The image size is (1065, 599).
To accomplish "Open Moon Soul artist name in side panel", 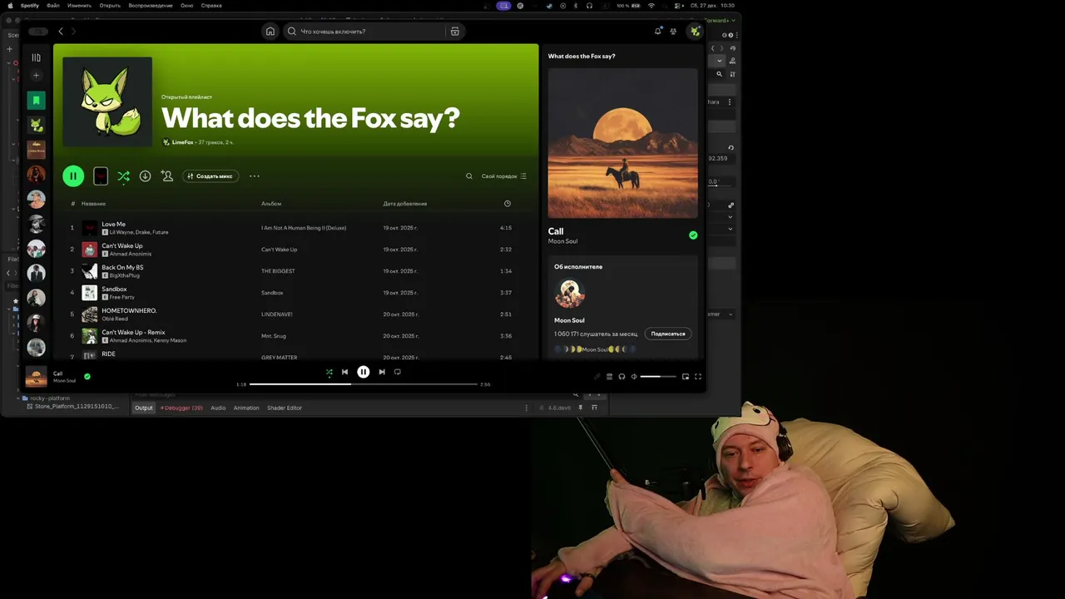I will (562, 241).
